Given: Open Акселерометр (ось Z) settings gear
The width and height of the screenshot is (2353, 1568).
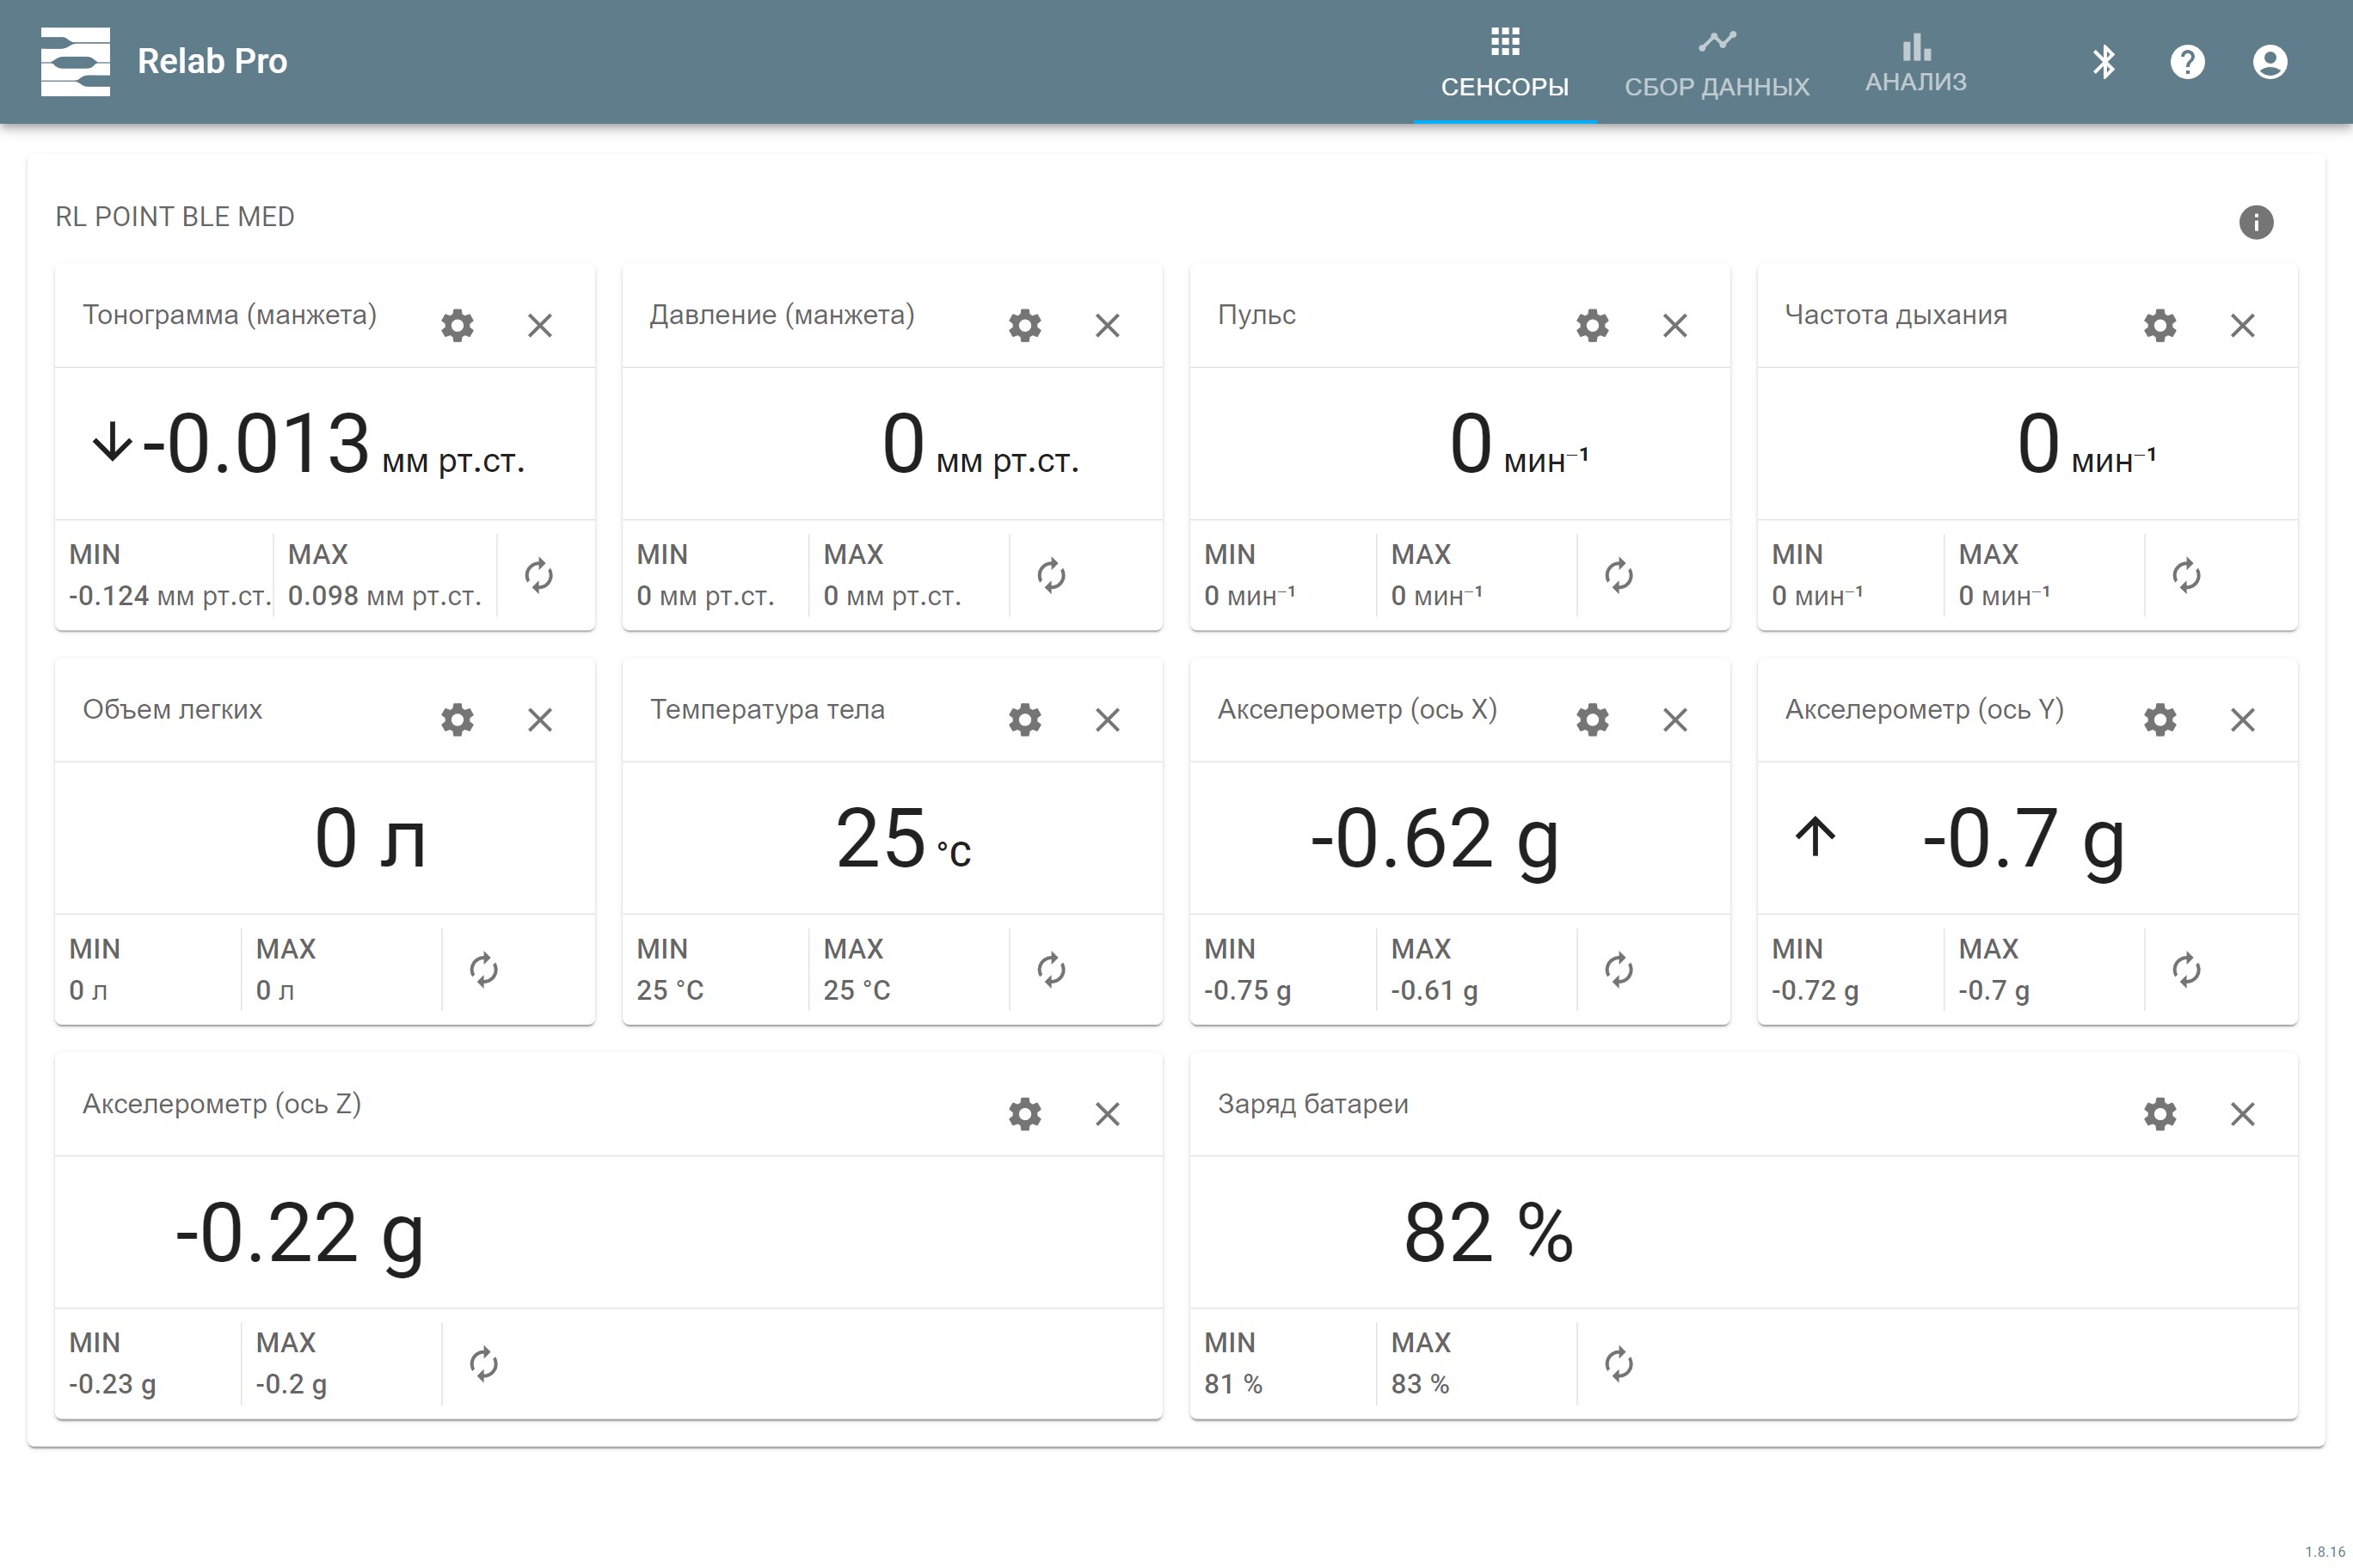Looking at the screenshot, I should [x=1024, y=1114].
